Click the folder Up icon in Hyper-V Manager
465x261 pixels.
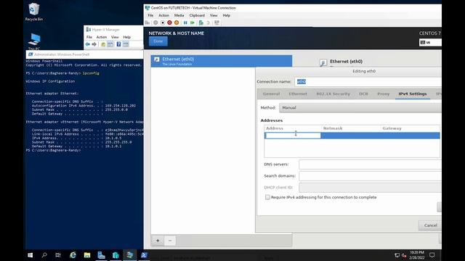pyautogui.click(x=103, y=44)
